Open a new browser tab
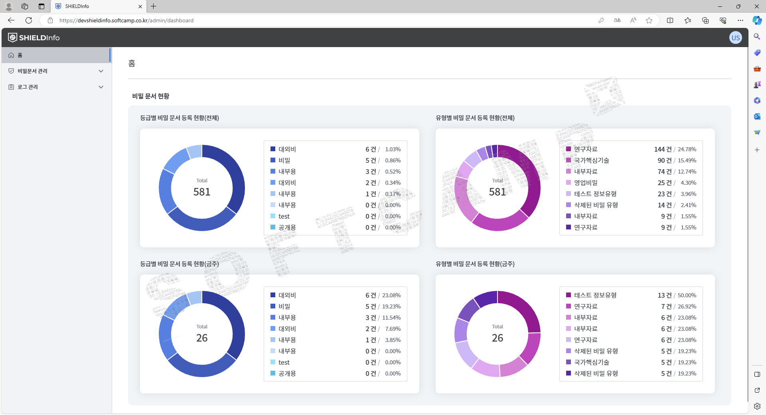 coord(154,6)
